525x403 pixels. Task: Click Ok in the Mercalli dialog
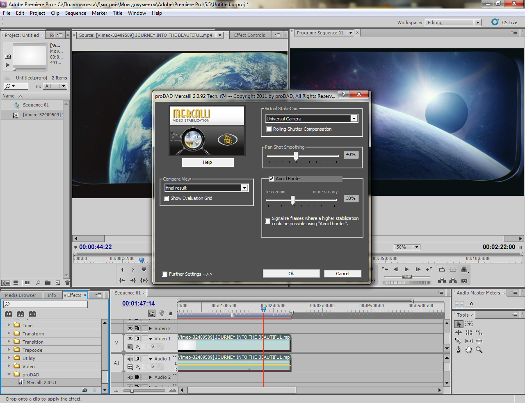(291, 274)
